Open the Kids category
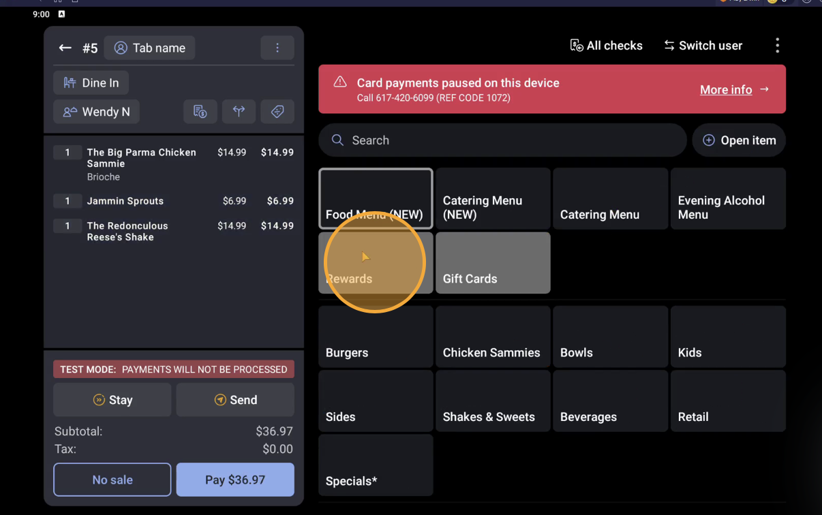Image resolution: width=822 pixels, height=515 pixels. [x=728, y=337]
